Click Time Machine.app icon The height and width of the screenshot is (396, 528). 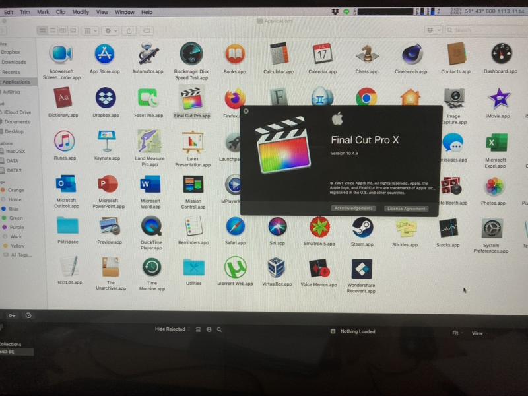coord(152,267)
